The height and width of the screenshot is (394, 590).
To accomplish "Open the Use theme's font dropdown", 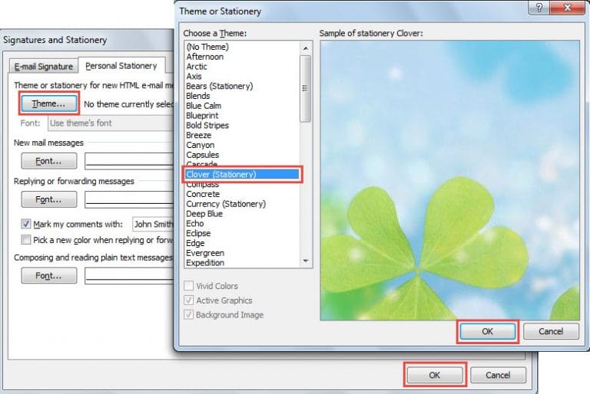I will click(111, 123).
